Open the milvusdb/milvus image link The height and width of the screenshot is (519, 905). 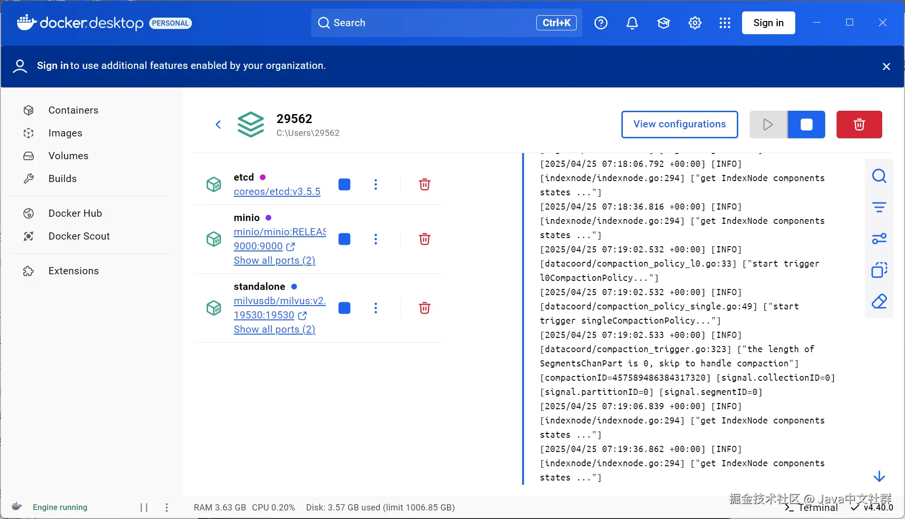tap(280, 301)
